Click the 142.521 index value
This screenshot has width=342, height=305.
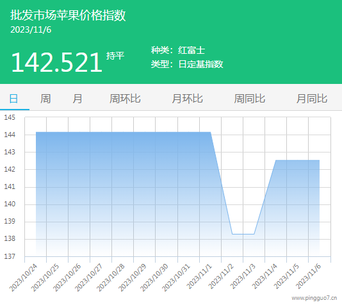point(56,62)
